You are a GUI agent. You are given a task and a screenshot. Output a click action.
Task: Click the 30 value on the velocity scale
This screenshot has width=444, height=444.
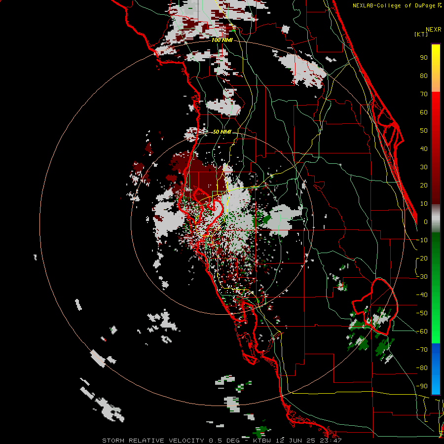[x=424, y=167]
